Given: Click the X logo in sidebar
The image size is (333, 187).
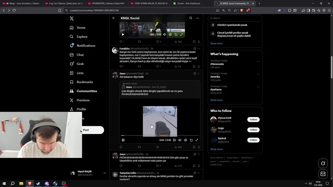Looking at the screenshot, I should (x=72, y=18).
